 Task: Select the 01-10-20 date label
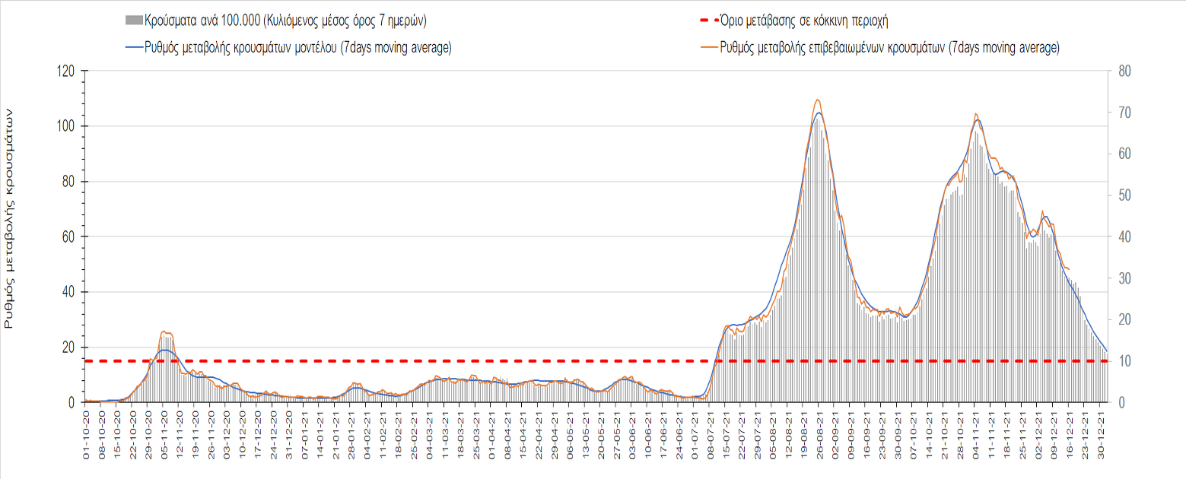point(87,428)
